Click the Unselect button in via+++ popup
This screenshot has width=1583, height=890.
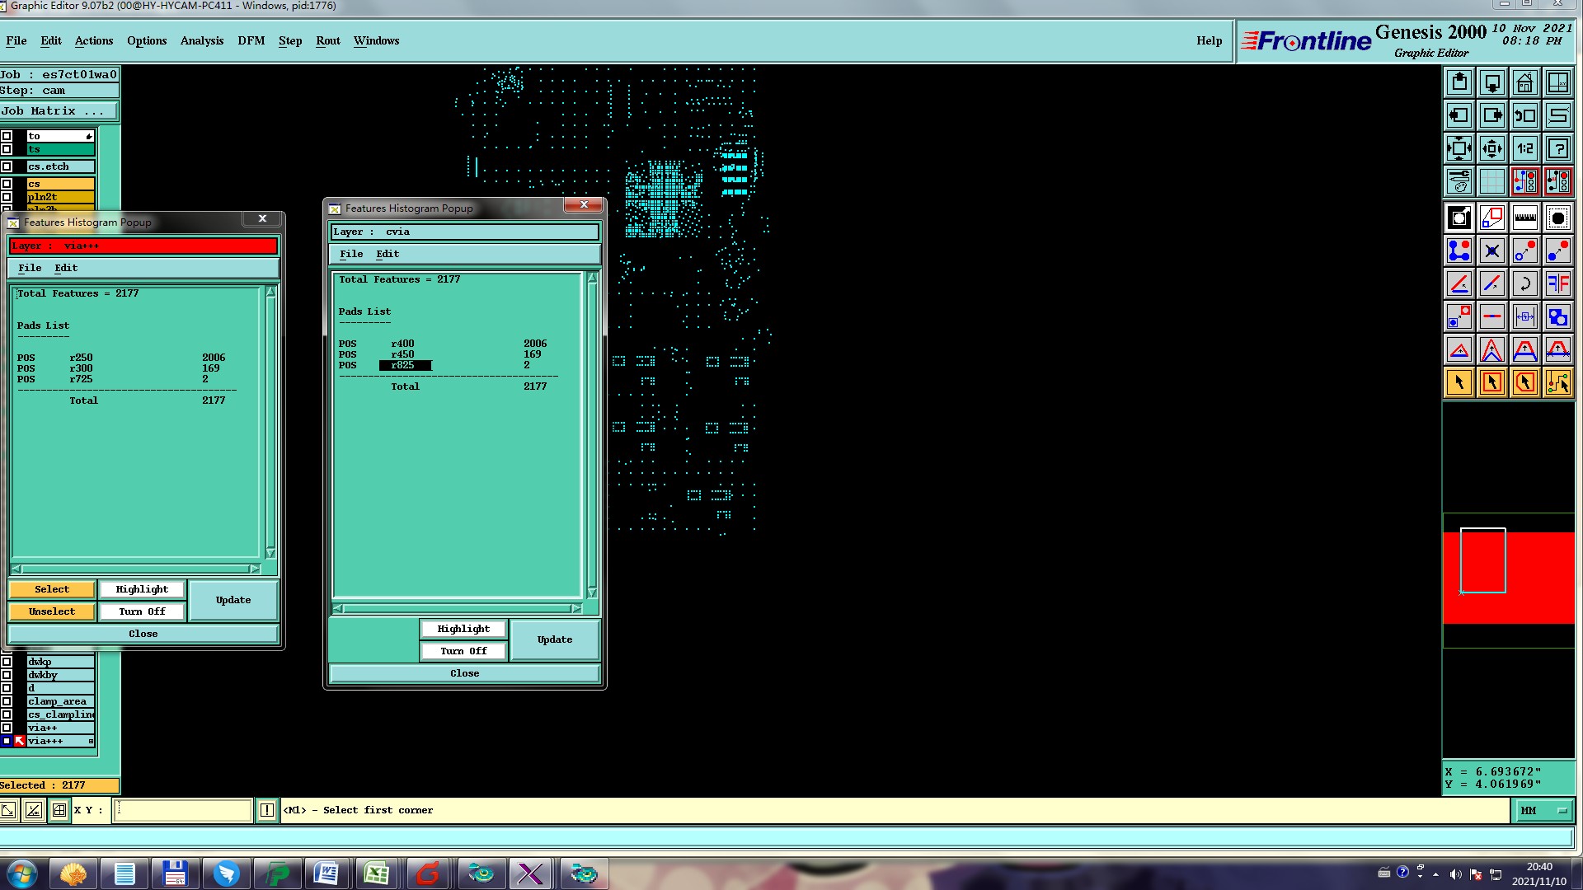(x=51, y=611)
